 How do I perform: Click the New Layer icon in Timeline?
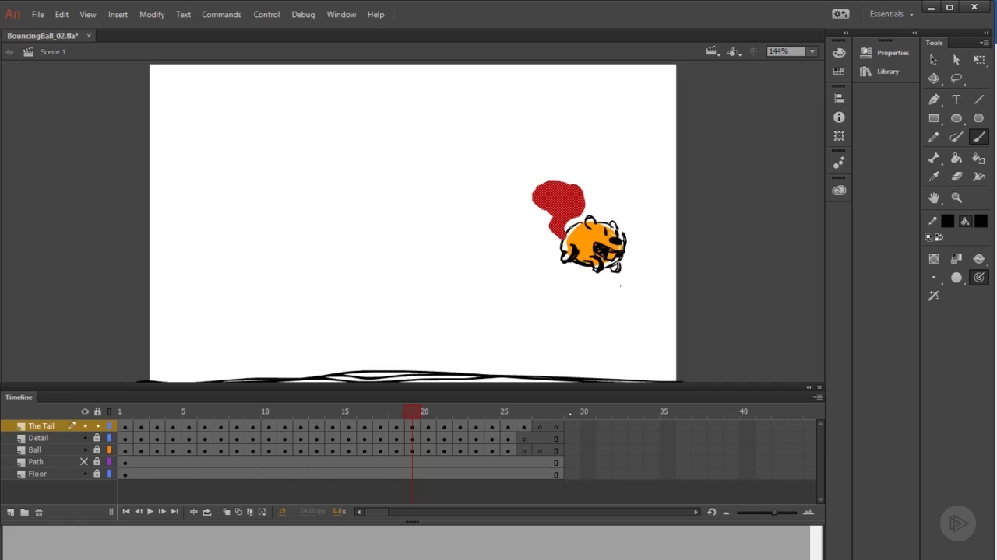(11, 512)
